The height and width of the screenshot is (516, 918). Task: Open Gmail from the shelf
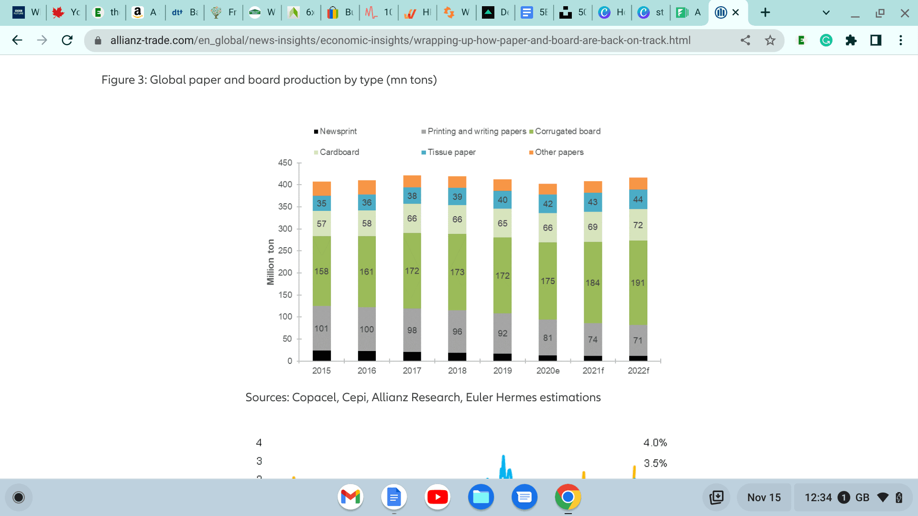click(350, 497)
